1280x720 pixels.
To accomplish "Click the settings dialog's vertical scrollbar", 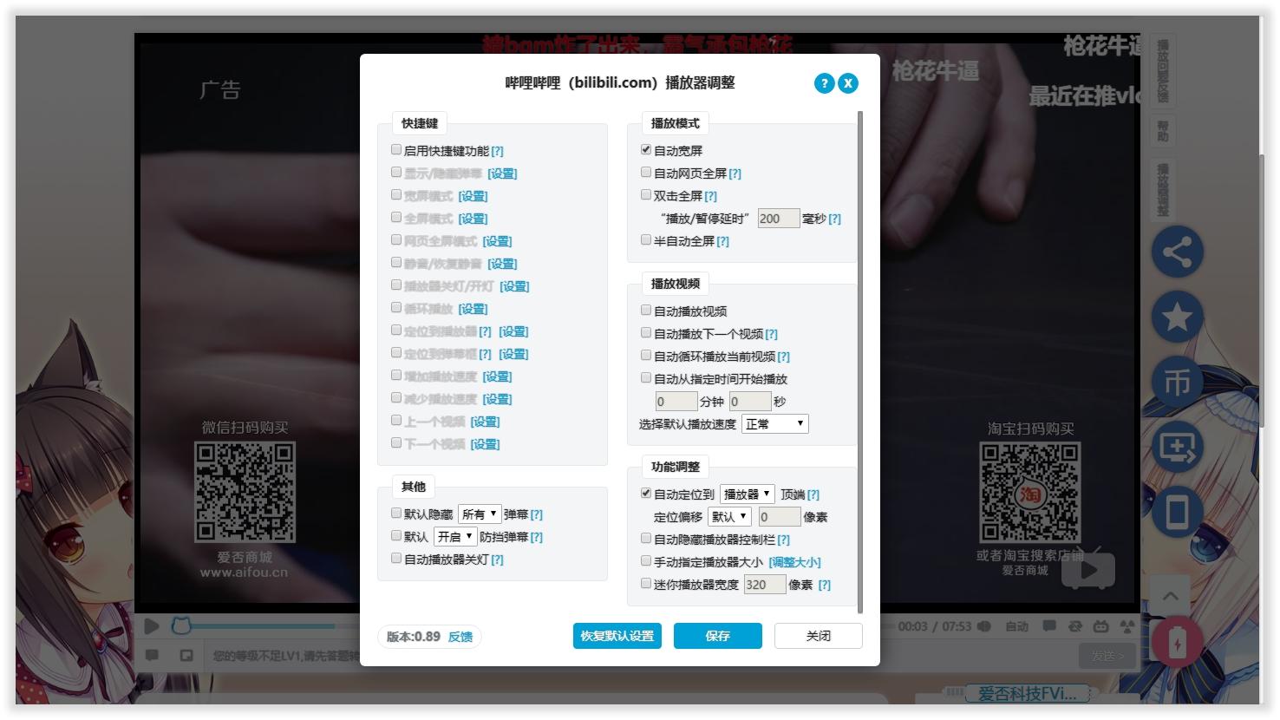I will point(859,361).
